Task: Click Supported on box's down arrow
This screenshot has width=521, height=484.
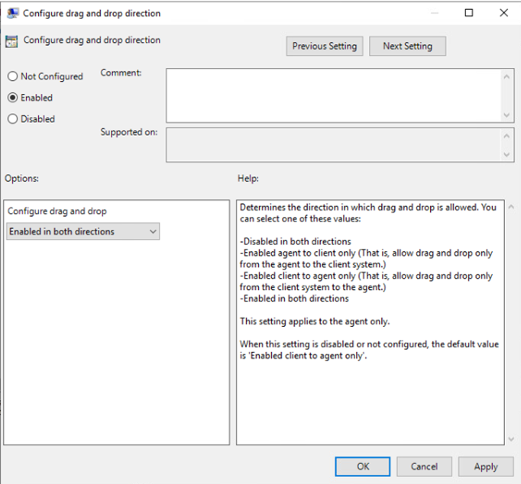Action: coord(508,154)
